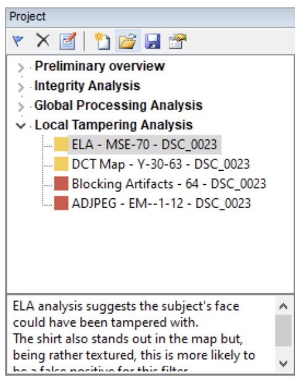Click the X delete icon in toolbar
Image resolution: width=301 pixels, height=382 pixels.
pos(43,41)
